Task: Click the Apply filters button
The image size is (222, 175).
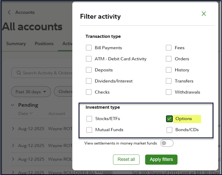Action: click(x=161, y=159)
